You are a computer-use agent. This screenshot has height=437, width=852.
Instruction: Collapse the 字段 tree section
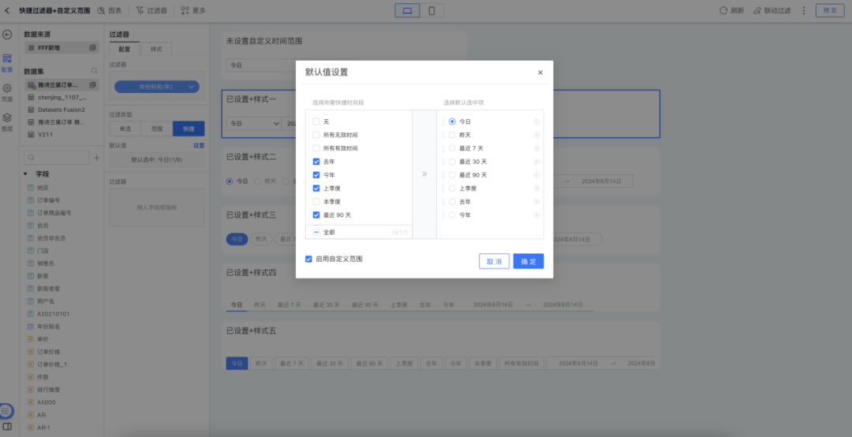click(x=25, y=174)
